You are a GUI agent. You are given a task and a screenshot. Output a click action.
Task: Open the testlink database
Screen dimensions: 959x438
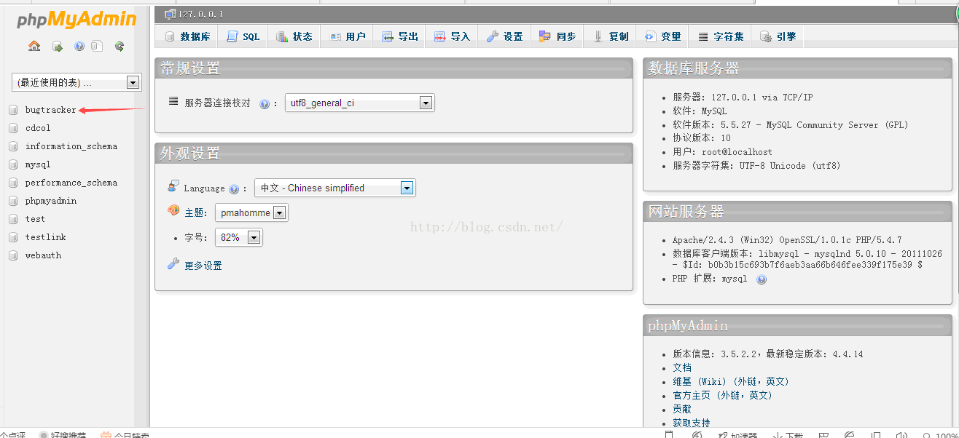46,237
